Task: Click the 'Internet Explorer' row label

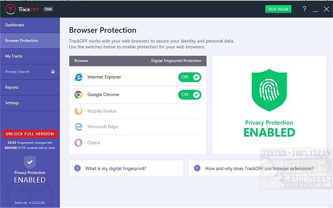Action: (104, 77)
